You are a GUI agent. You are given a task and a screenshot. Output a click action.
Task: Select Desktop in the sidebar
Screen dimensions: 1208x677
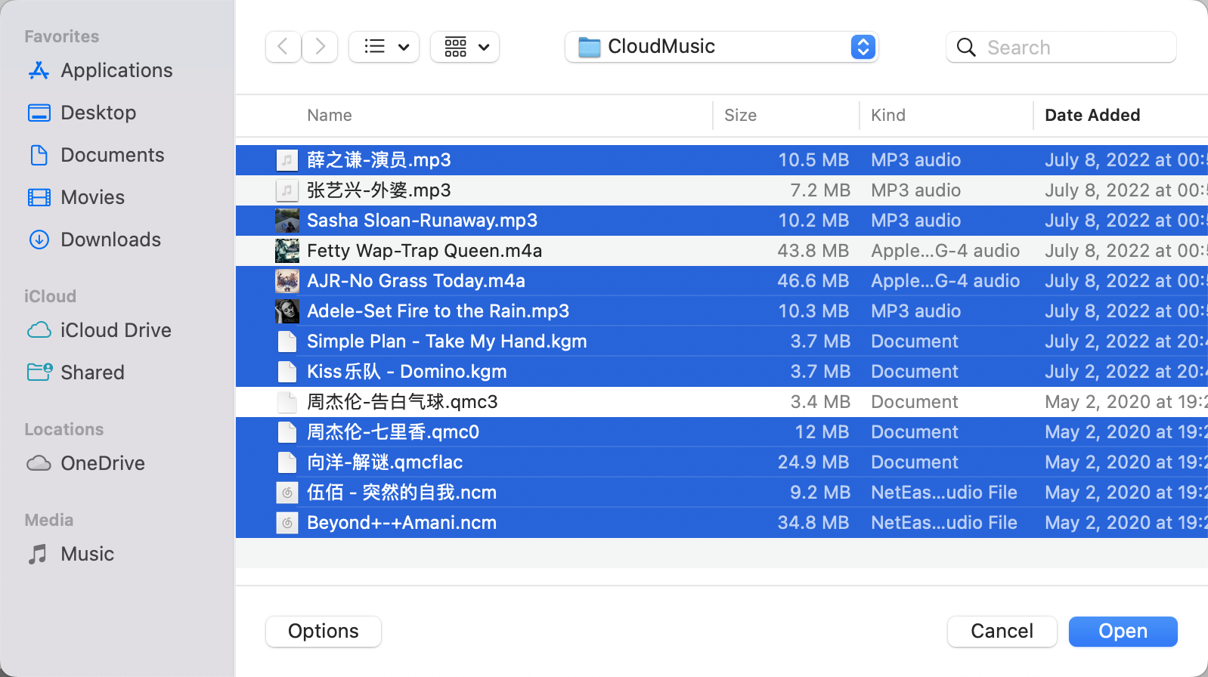point(98,113)
